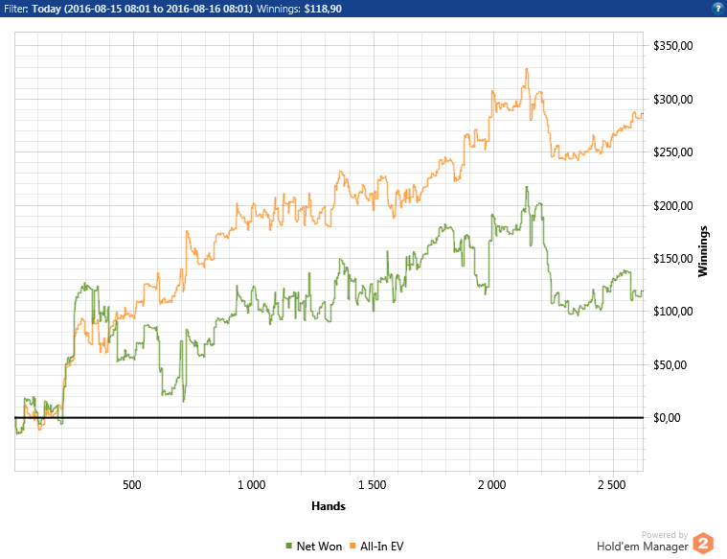Click the green Net Won legend swatch
The height and width of the screenshot is (559, 727).
click(x=289, y=546)
